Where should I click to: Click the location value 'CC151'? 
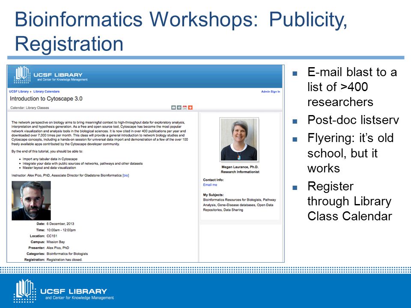pyautogui.click(x=52, y=236)
